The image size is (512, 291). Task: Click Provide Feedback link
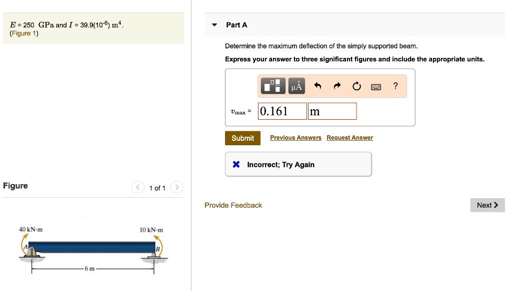point(233,205)
